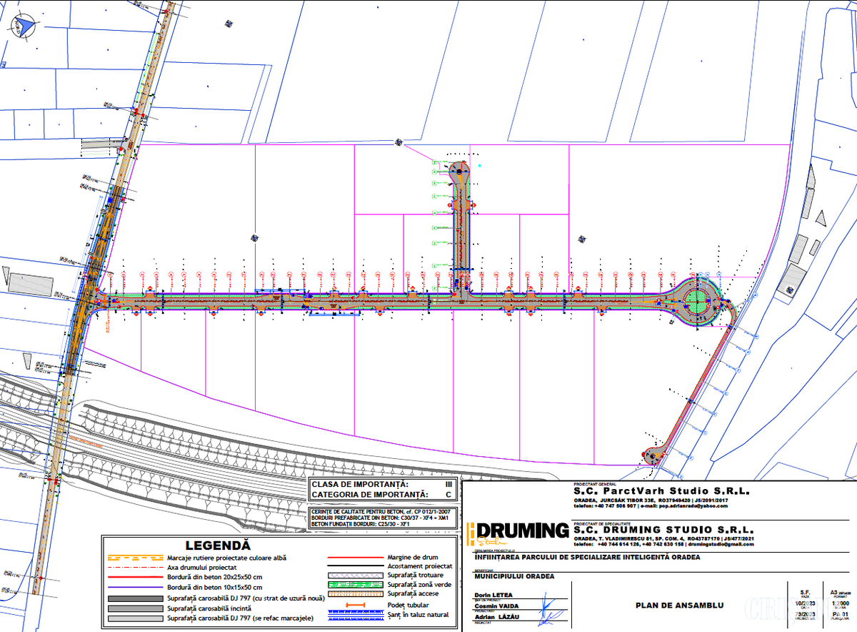Click the 'MUNICIPIULUI ORADEA' beneficiary text
This screenshot has width=857, height=632.
click(513, 576)
